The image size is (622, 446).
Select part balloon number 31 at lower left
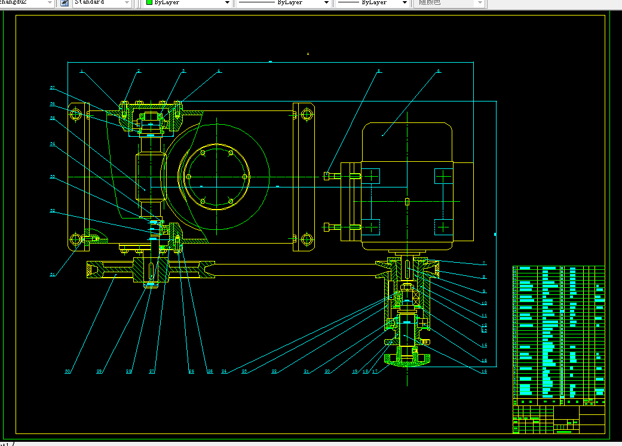[x=53, y=274]
